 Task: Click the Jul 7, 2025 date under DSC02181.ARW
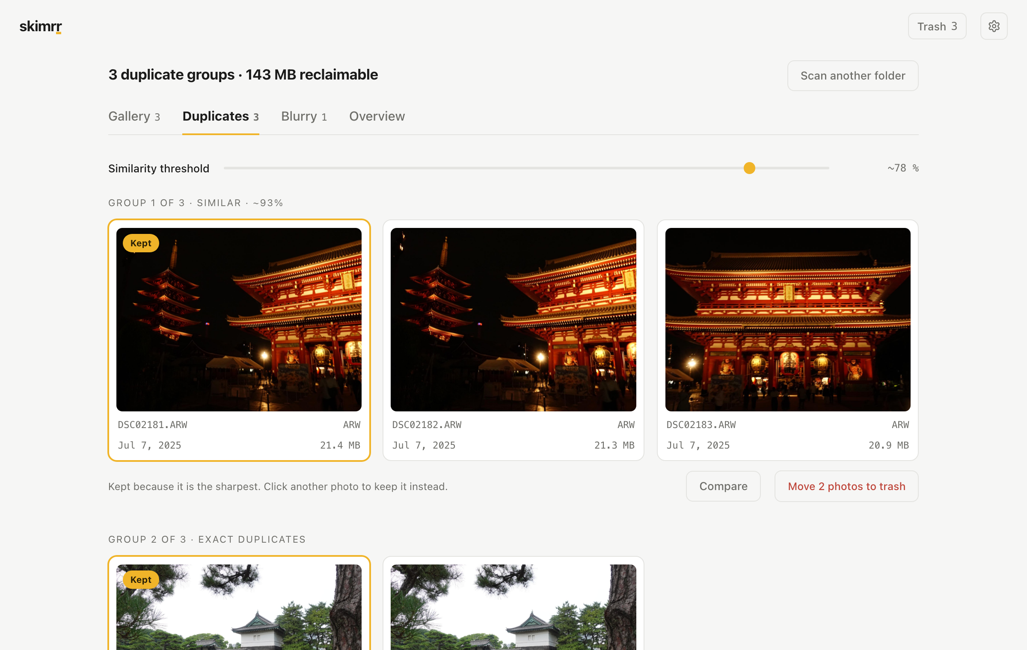pos(149,446)
